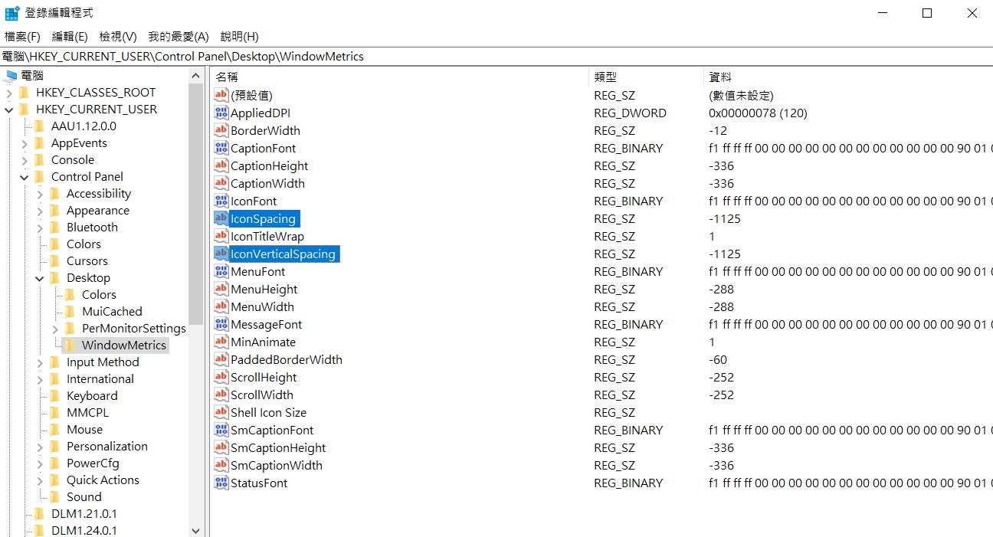The width and height of the screenshot is (993, 537).
Task: Click the HKEY_CURRENT_USER folder icon
Action: click(x=25, y=109)
